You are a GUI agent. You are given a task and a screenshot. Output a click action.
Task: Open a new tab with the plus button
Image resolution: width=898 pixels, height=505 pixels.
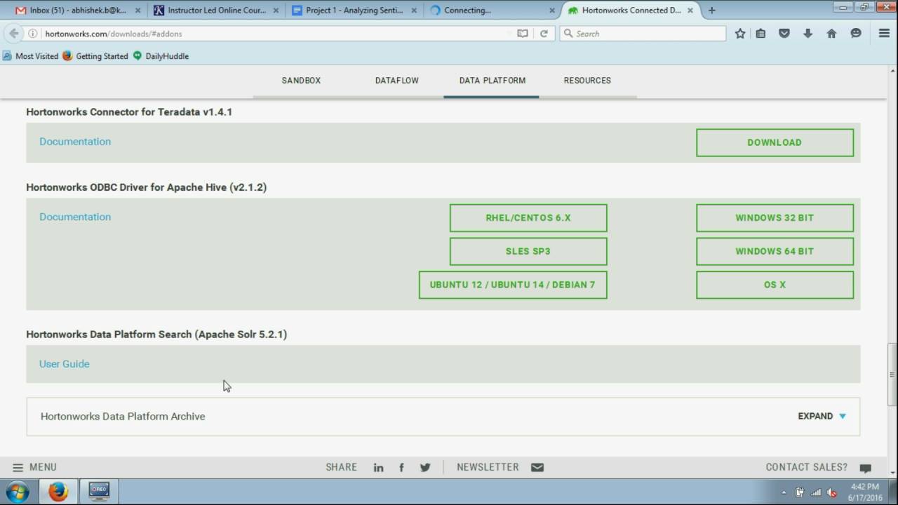coord(711,11)
